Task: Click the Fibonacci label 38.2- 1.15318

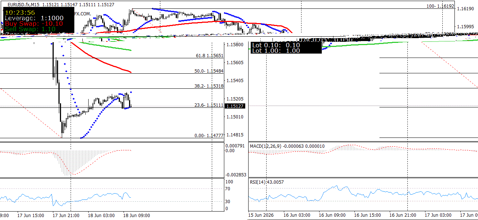Action: tap(209, 86)
